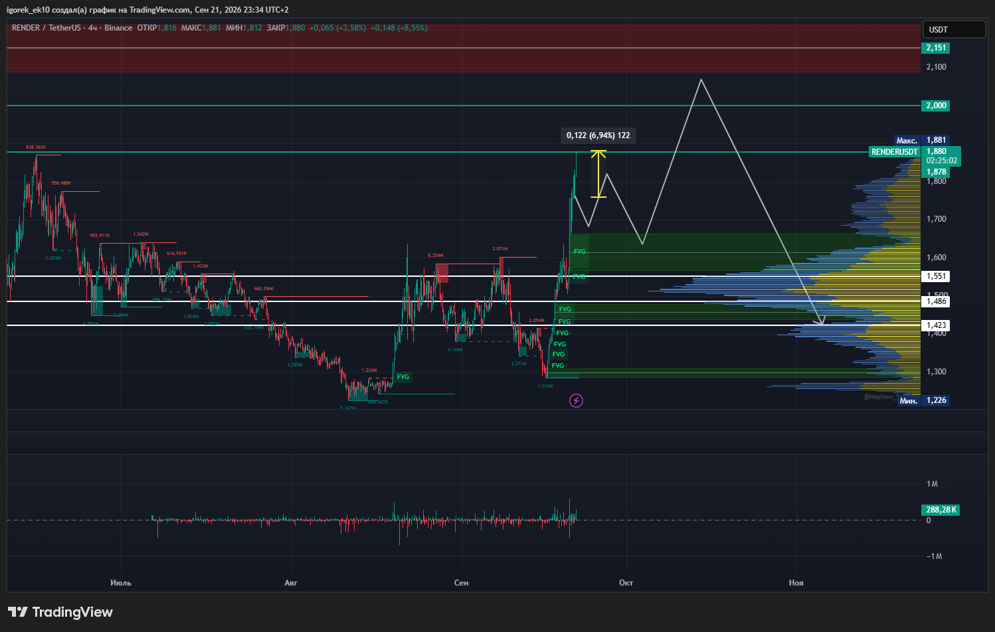995x632 pixels.
Task: Click the 1,878 price tag on axis
Action: click(936, 172)
